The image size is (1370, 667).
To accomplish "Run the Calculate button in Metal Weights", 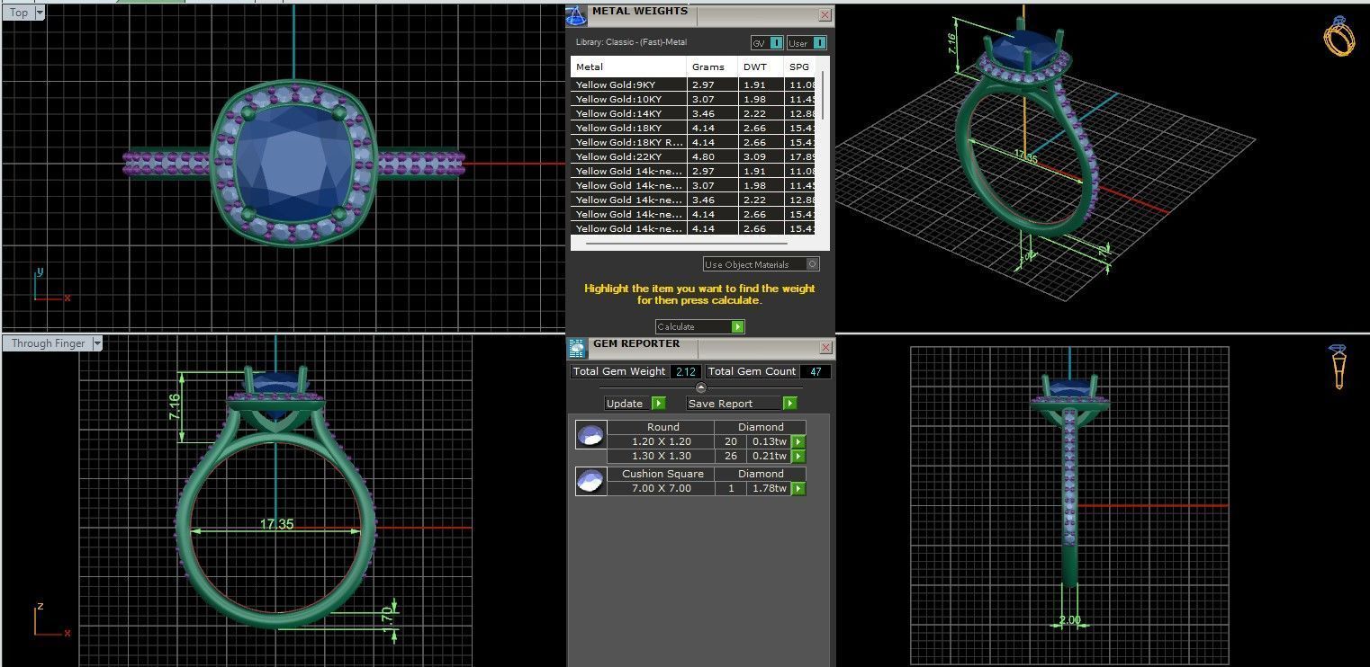I will [699, 326].
